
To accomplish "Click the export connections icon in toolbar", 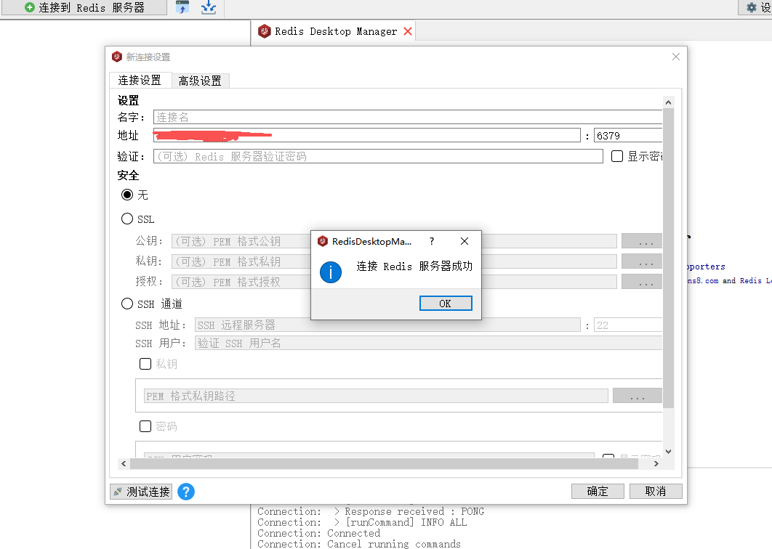I will tap(209, 7).
